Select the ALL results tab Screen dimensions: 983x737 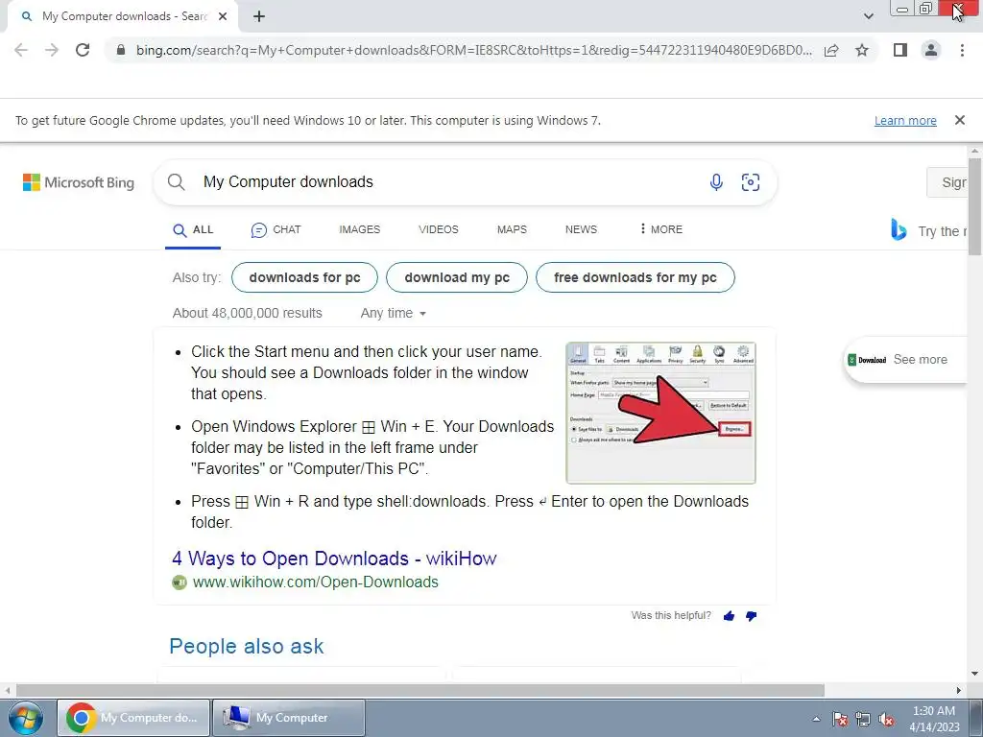pyautogui.click(x=193, y=230)
